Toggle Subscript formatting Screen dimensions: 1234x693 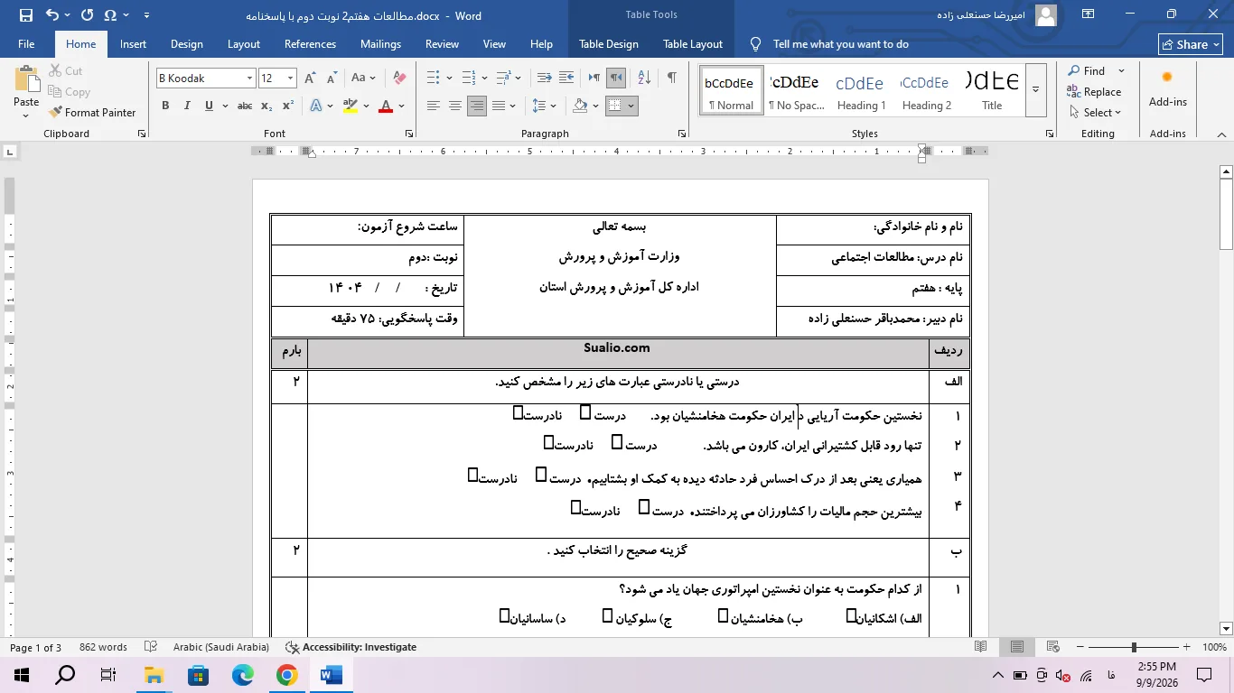(266, 106)
